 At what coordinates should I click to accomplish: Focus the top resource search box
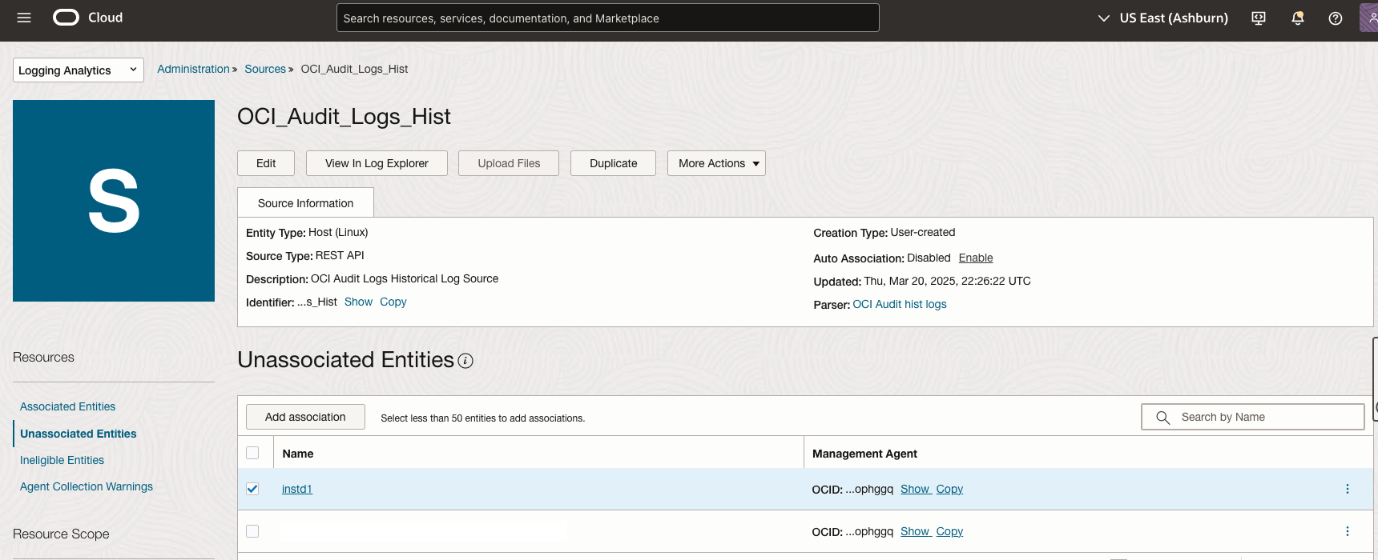pos(608,18)
